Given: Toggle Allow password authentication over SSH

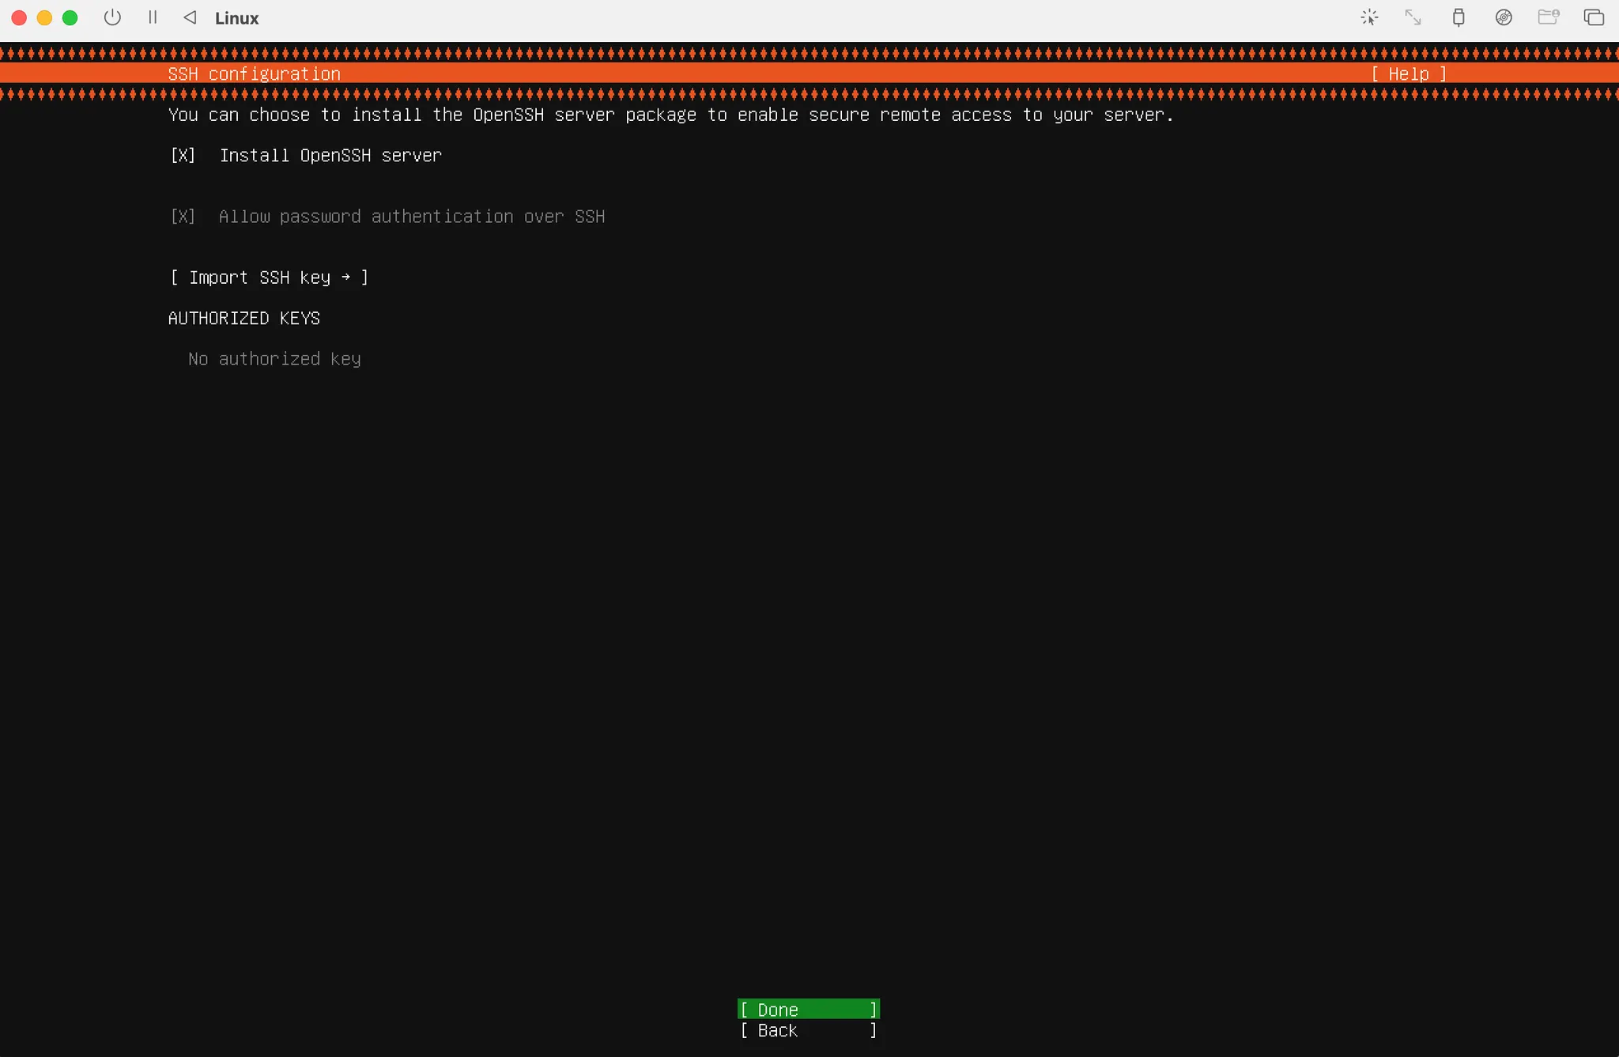Looking at the screenshot, I should (x=183, y=217).
